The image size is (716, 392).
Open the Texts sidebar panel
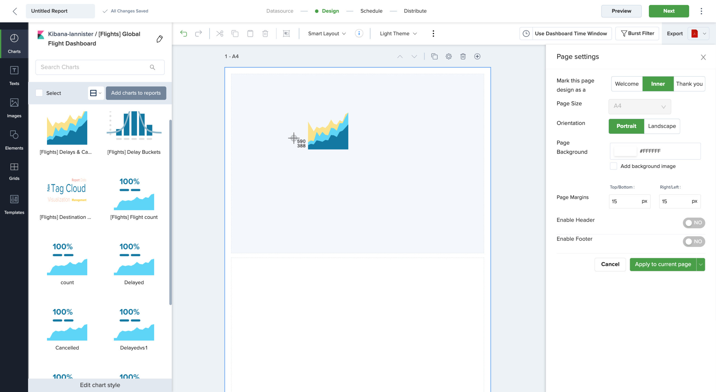click(x=14, y=75)
